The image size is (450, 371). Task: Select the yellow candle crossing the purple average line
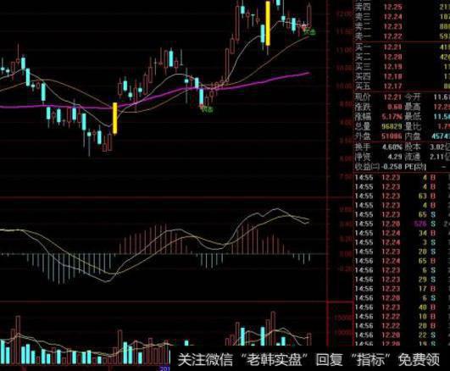coord(115,119)
